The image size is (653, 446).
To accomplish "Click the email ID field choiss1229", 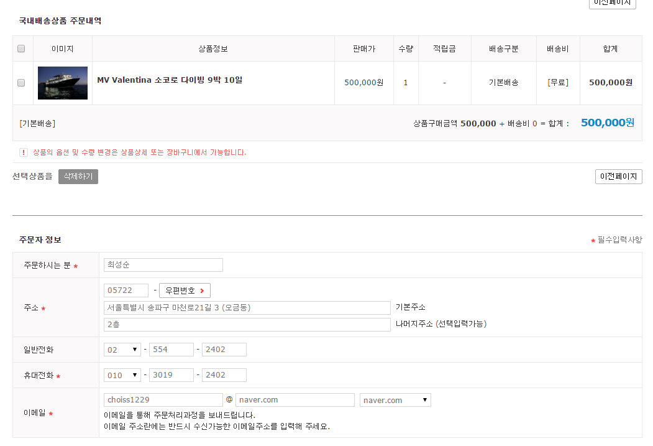I will (163, 400).
